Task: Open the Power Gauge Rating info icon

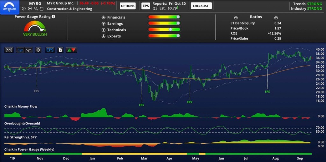Action: click(53, 17)
